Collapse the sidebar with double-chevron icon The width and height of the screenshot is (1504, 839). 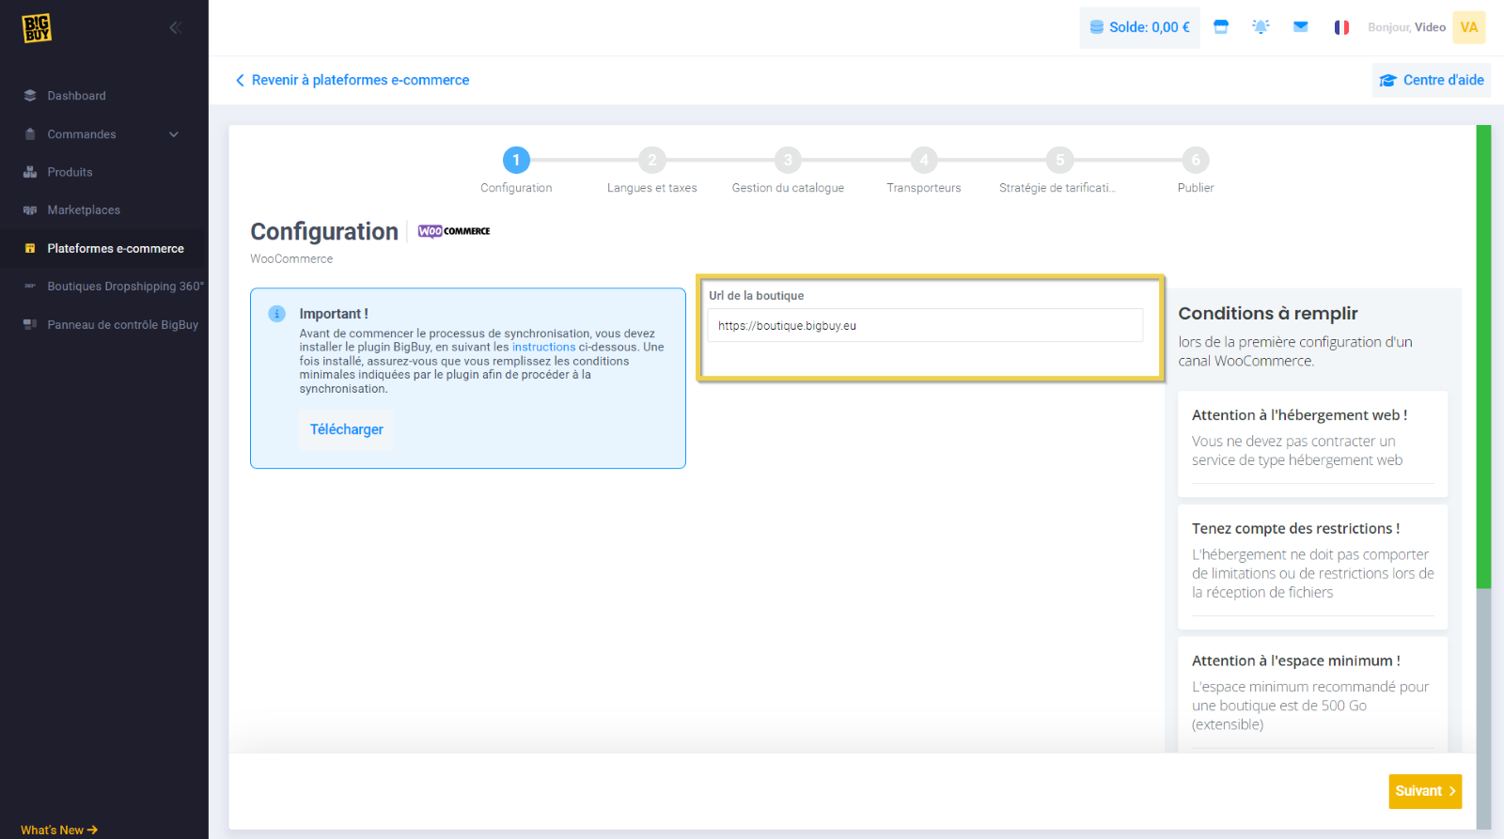point(175,28)
